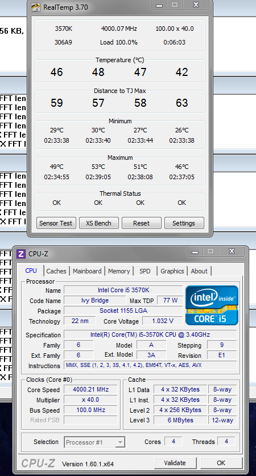Click the Level 3 associativity 12-way
The image size is (256, 476).
click(222, 420)
